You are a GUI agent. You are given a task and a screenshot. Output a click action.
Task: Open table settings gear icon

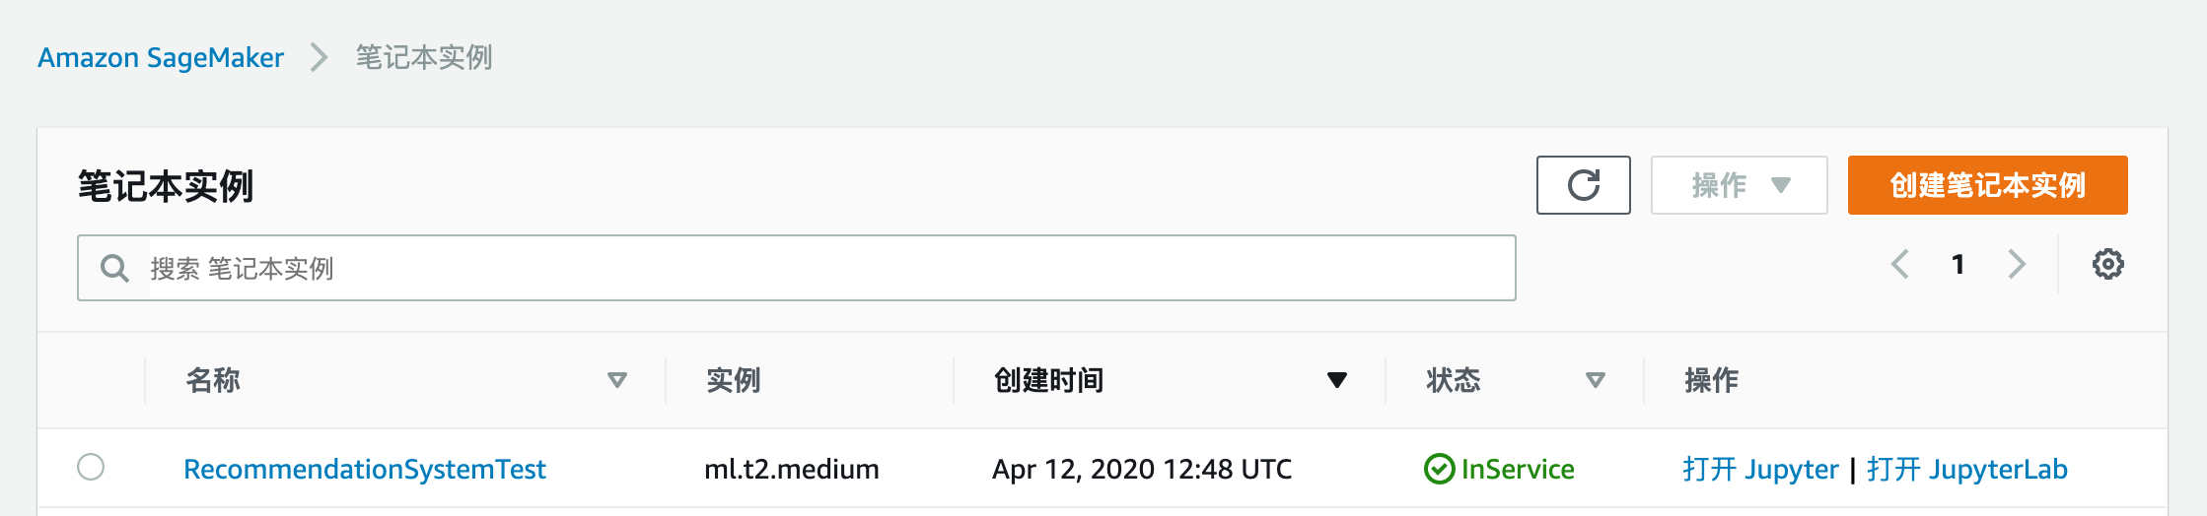[x=2107, y=264]
